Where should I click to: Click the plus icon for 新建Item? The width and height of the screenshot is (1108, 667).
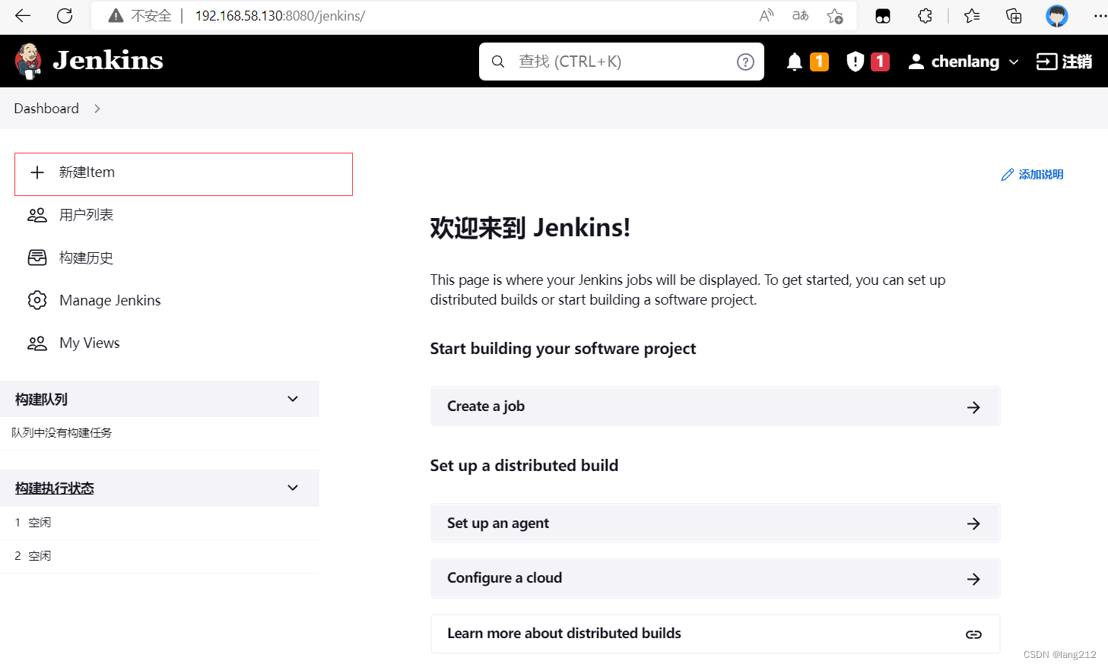tap(37, 172)
